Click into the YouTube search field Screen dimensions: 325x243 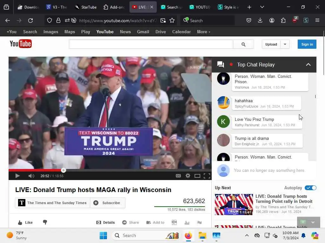151,44
